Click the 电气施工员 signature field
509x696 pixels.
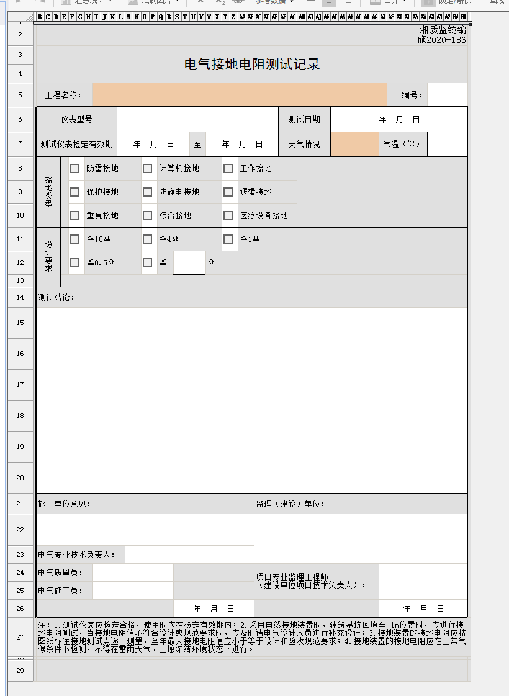pyautogui.click(x=133, y=591)
